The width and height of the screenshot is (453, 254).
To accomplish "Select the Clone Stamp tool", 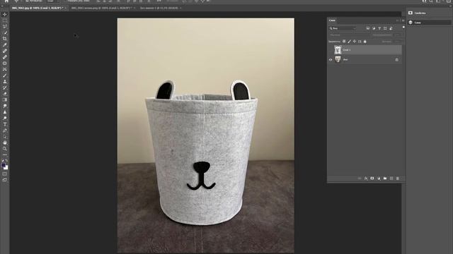I will 5,82.
